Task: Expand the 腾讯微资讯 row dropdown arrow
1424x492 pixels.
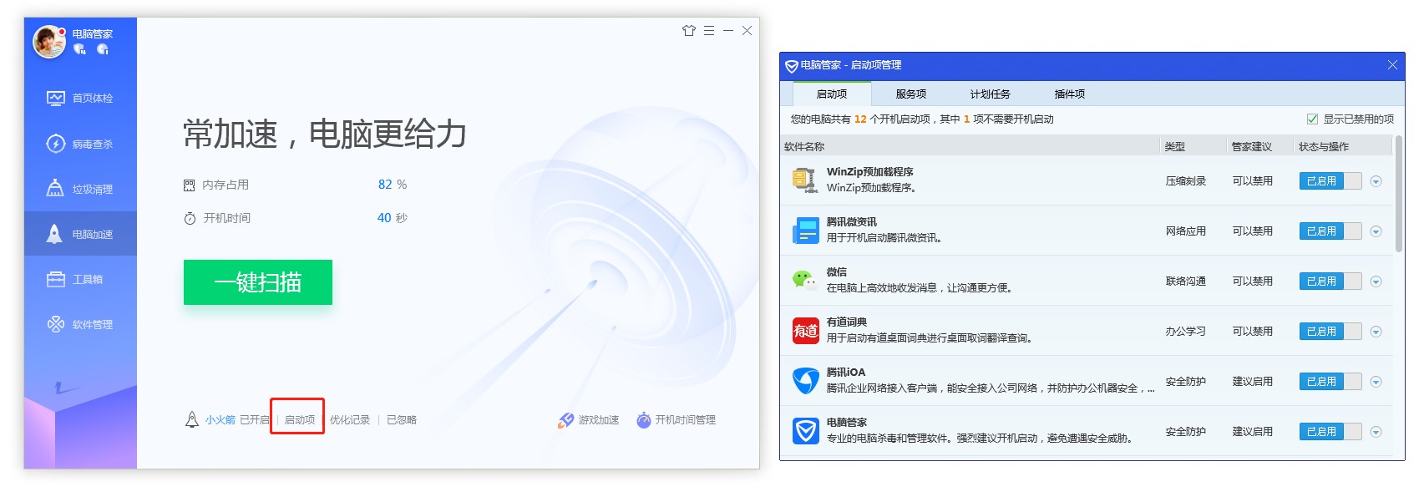Action: (x=1376, y=231)
